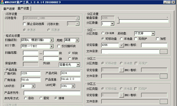The height and width of the screenshot is (106, 177).
Task: Select 分区一 可移动盘 radio button
Action: click(x=103, y=39)
